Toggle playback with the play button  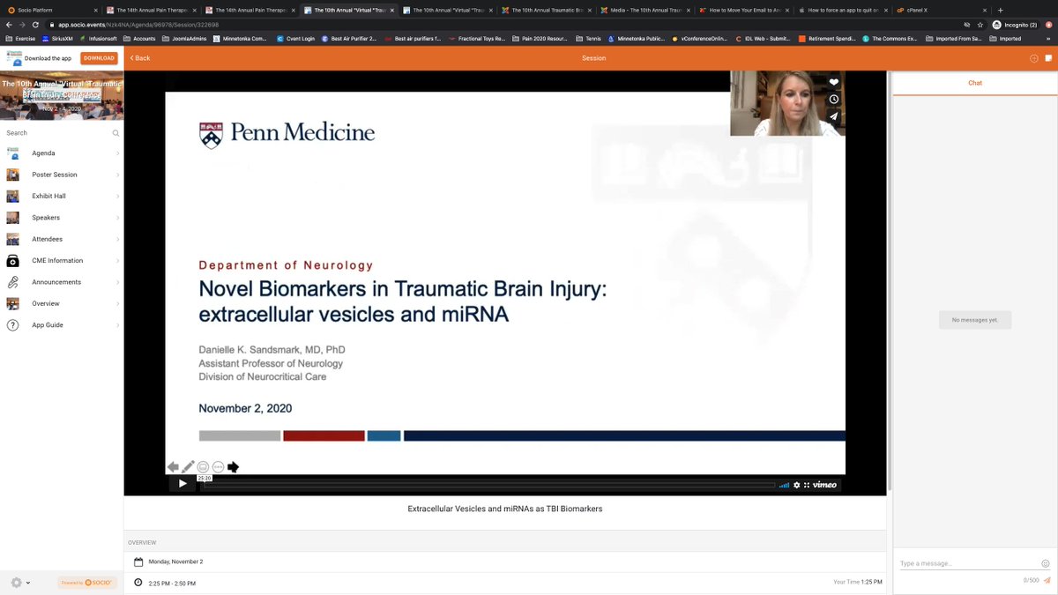click(183, 483)
